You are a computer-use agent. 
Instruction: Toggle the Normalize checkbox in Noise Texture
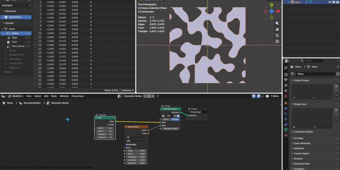[x=127, y=144]
